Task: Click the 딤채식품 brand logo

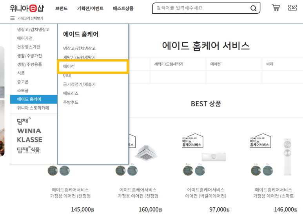Action: coord(28,150)
